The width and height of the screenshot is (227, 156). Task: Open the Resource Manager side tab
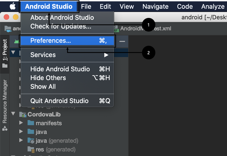5,105
